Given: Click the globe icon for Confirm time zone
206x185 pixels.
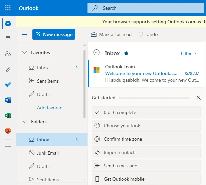Looking at the screenshot, I should pos(97,139).
